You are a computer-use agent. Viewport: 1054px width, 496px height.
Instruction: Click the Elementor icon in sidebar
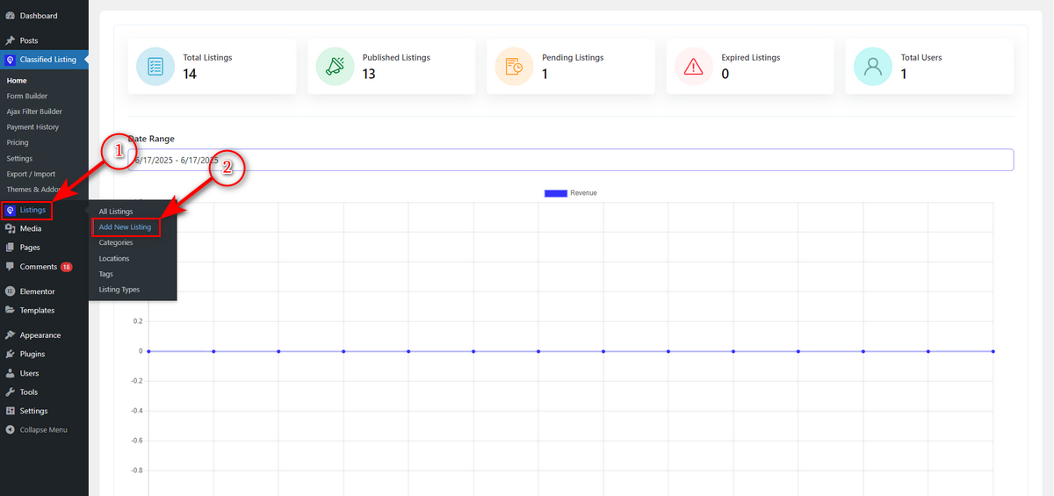[x=10, y=291]
